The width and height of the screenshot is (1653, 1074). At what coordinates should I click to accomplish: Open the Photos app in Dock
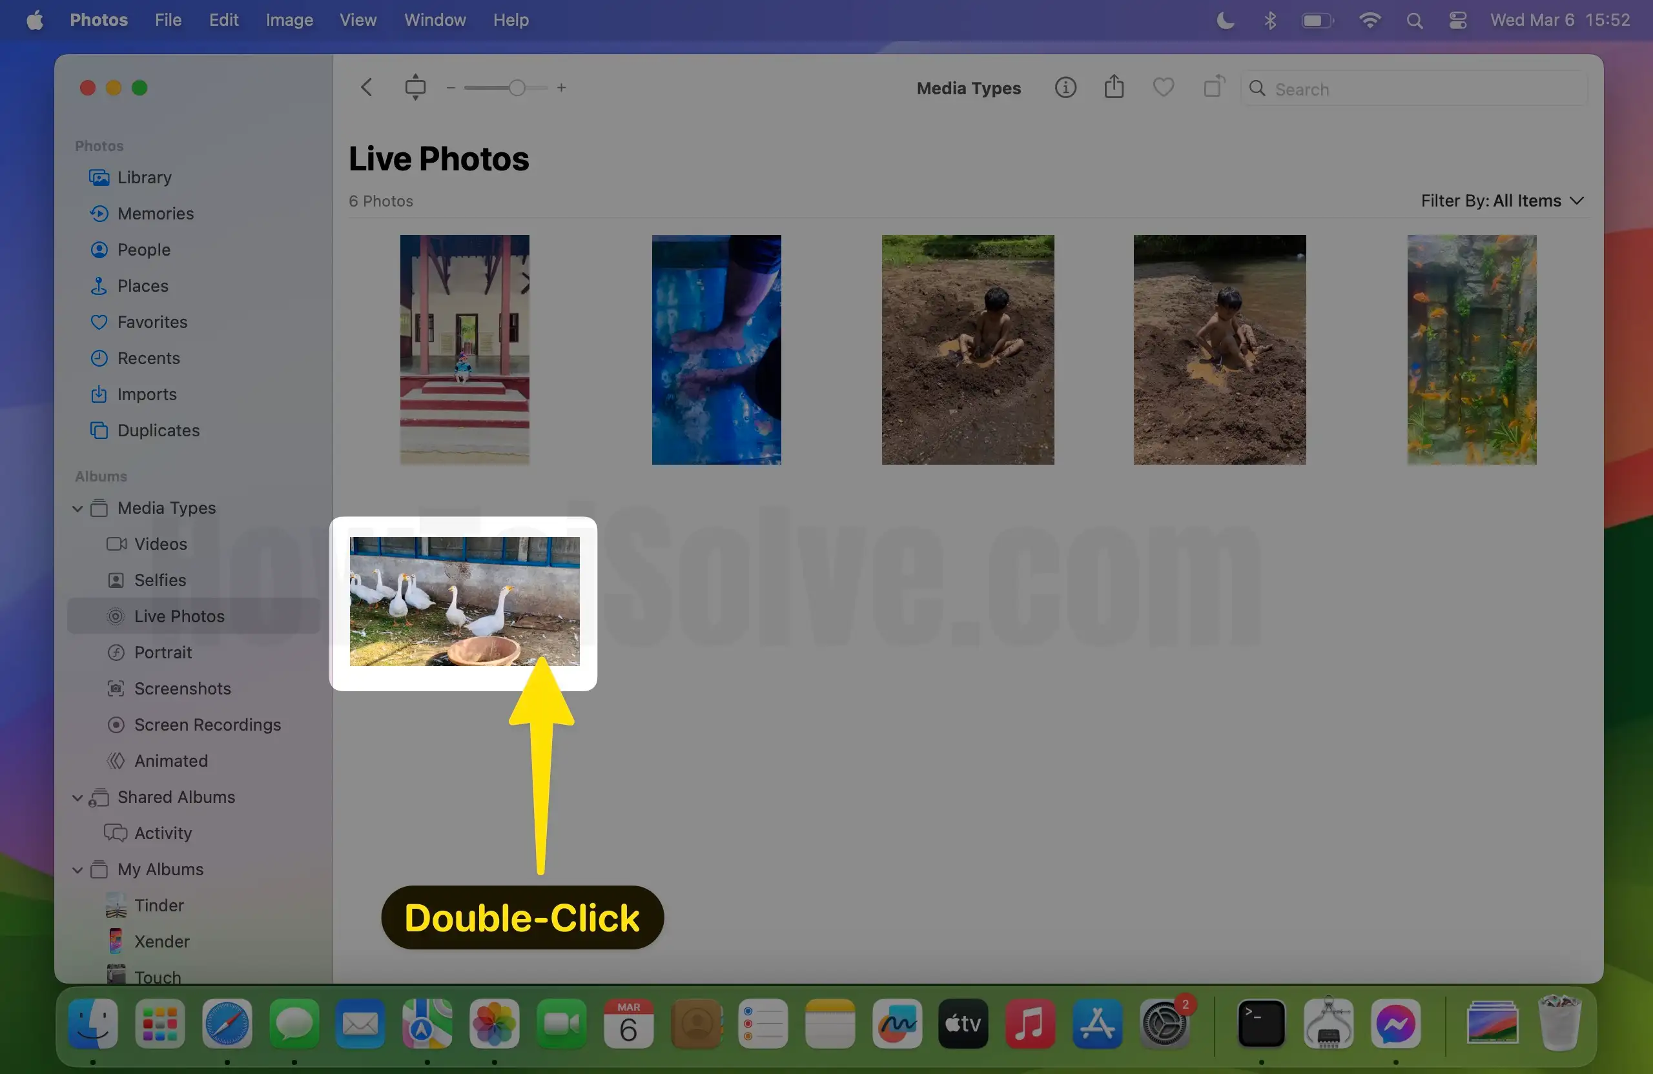(x=494, y=1023)
